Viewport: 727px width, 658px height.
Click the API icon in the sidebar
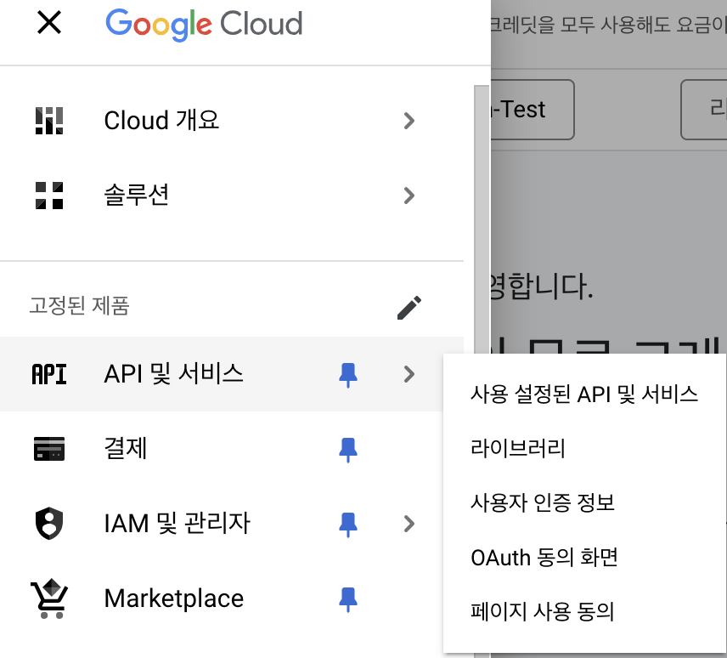pos(49,374)
